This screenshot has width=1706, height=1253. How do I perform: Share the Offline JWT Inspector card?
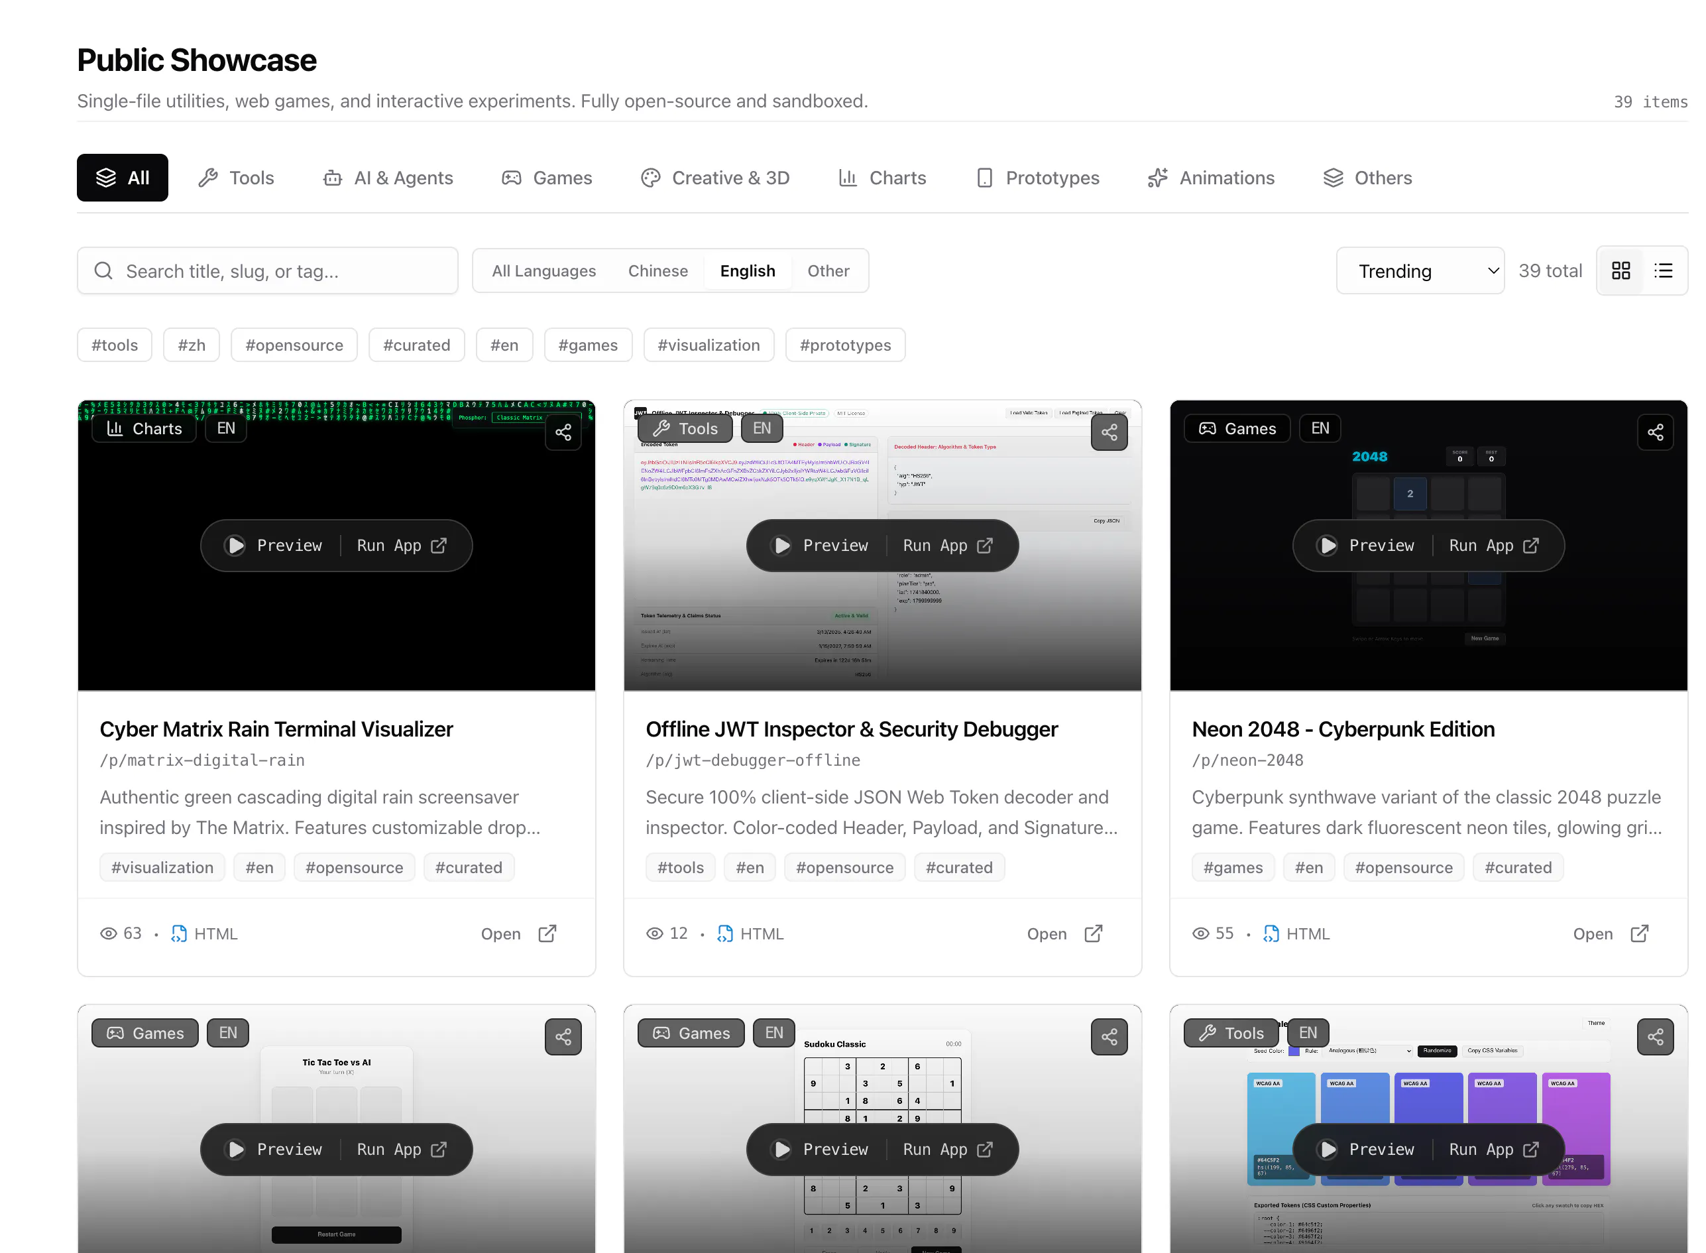point(1109,432)
